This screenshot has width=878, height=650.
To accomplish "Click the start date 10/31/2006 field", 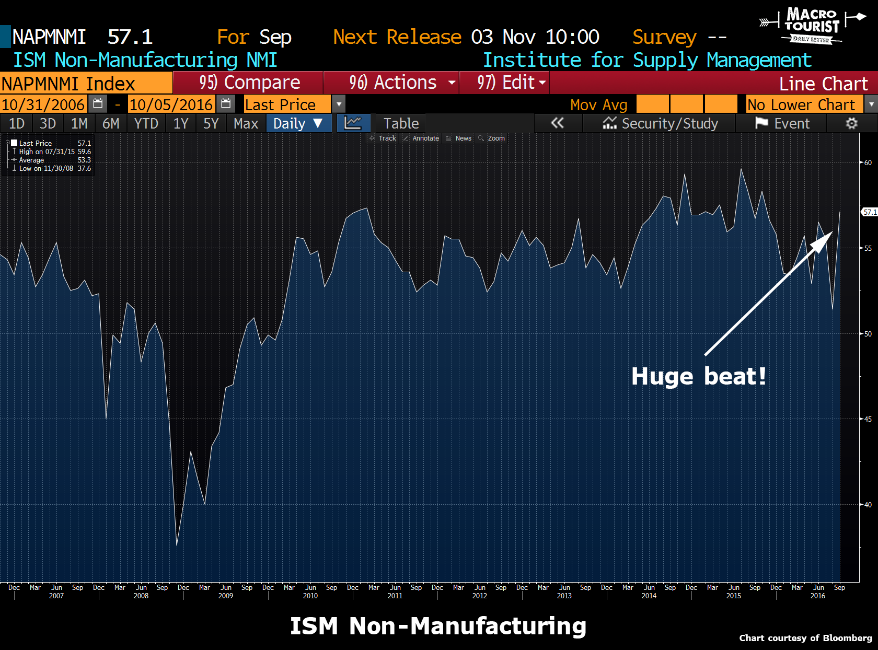I will (x=43, y=104).
